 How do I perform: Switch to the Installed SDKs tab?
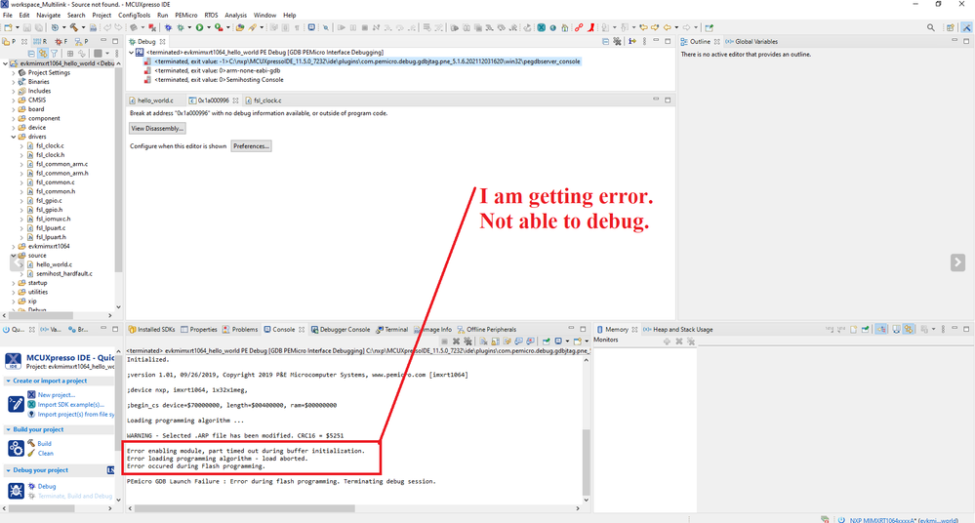pos(151,330)
